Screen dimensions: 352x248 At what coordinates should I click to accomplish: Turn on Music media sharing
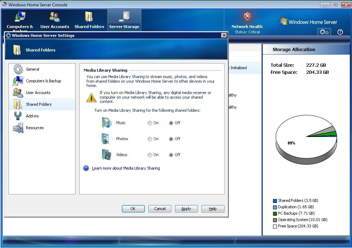coord(150,123)
